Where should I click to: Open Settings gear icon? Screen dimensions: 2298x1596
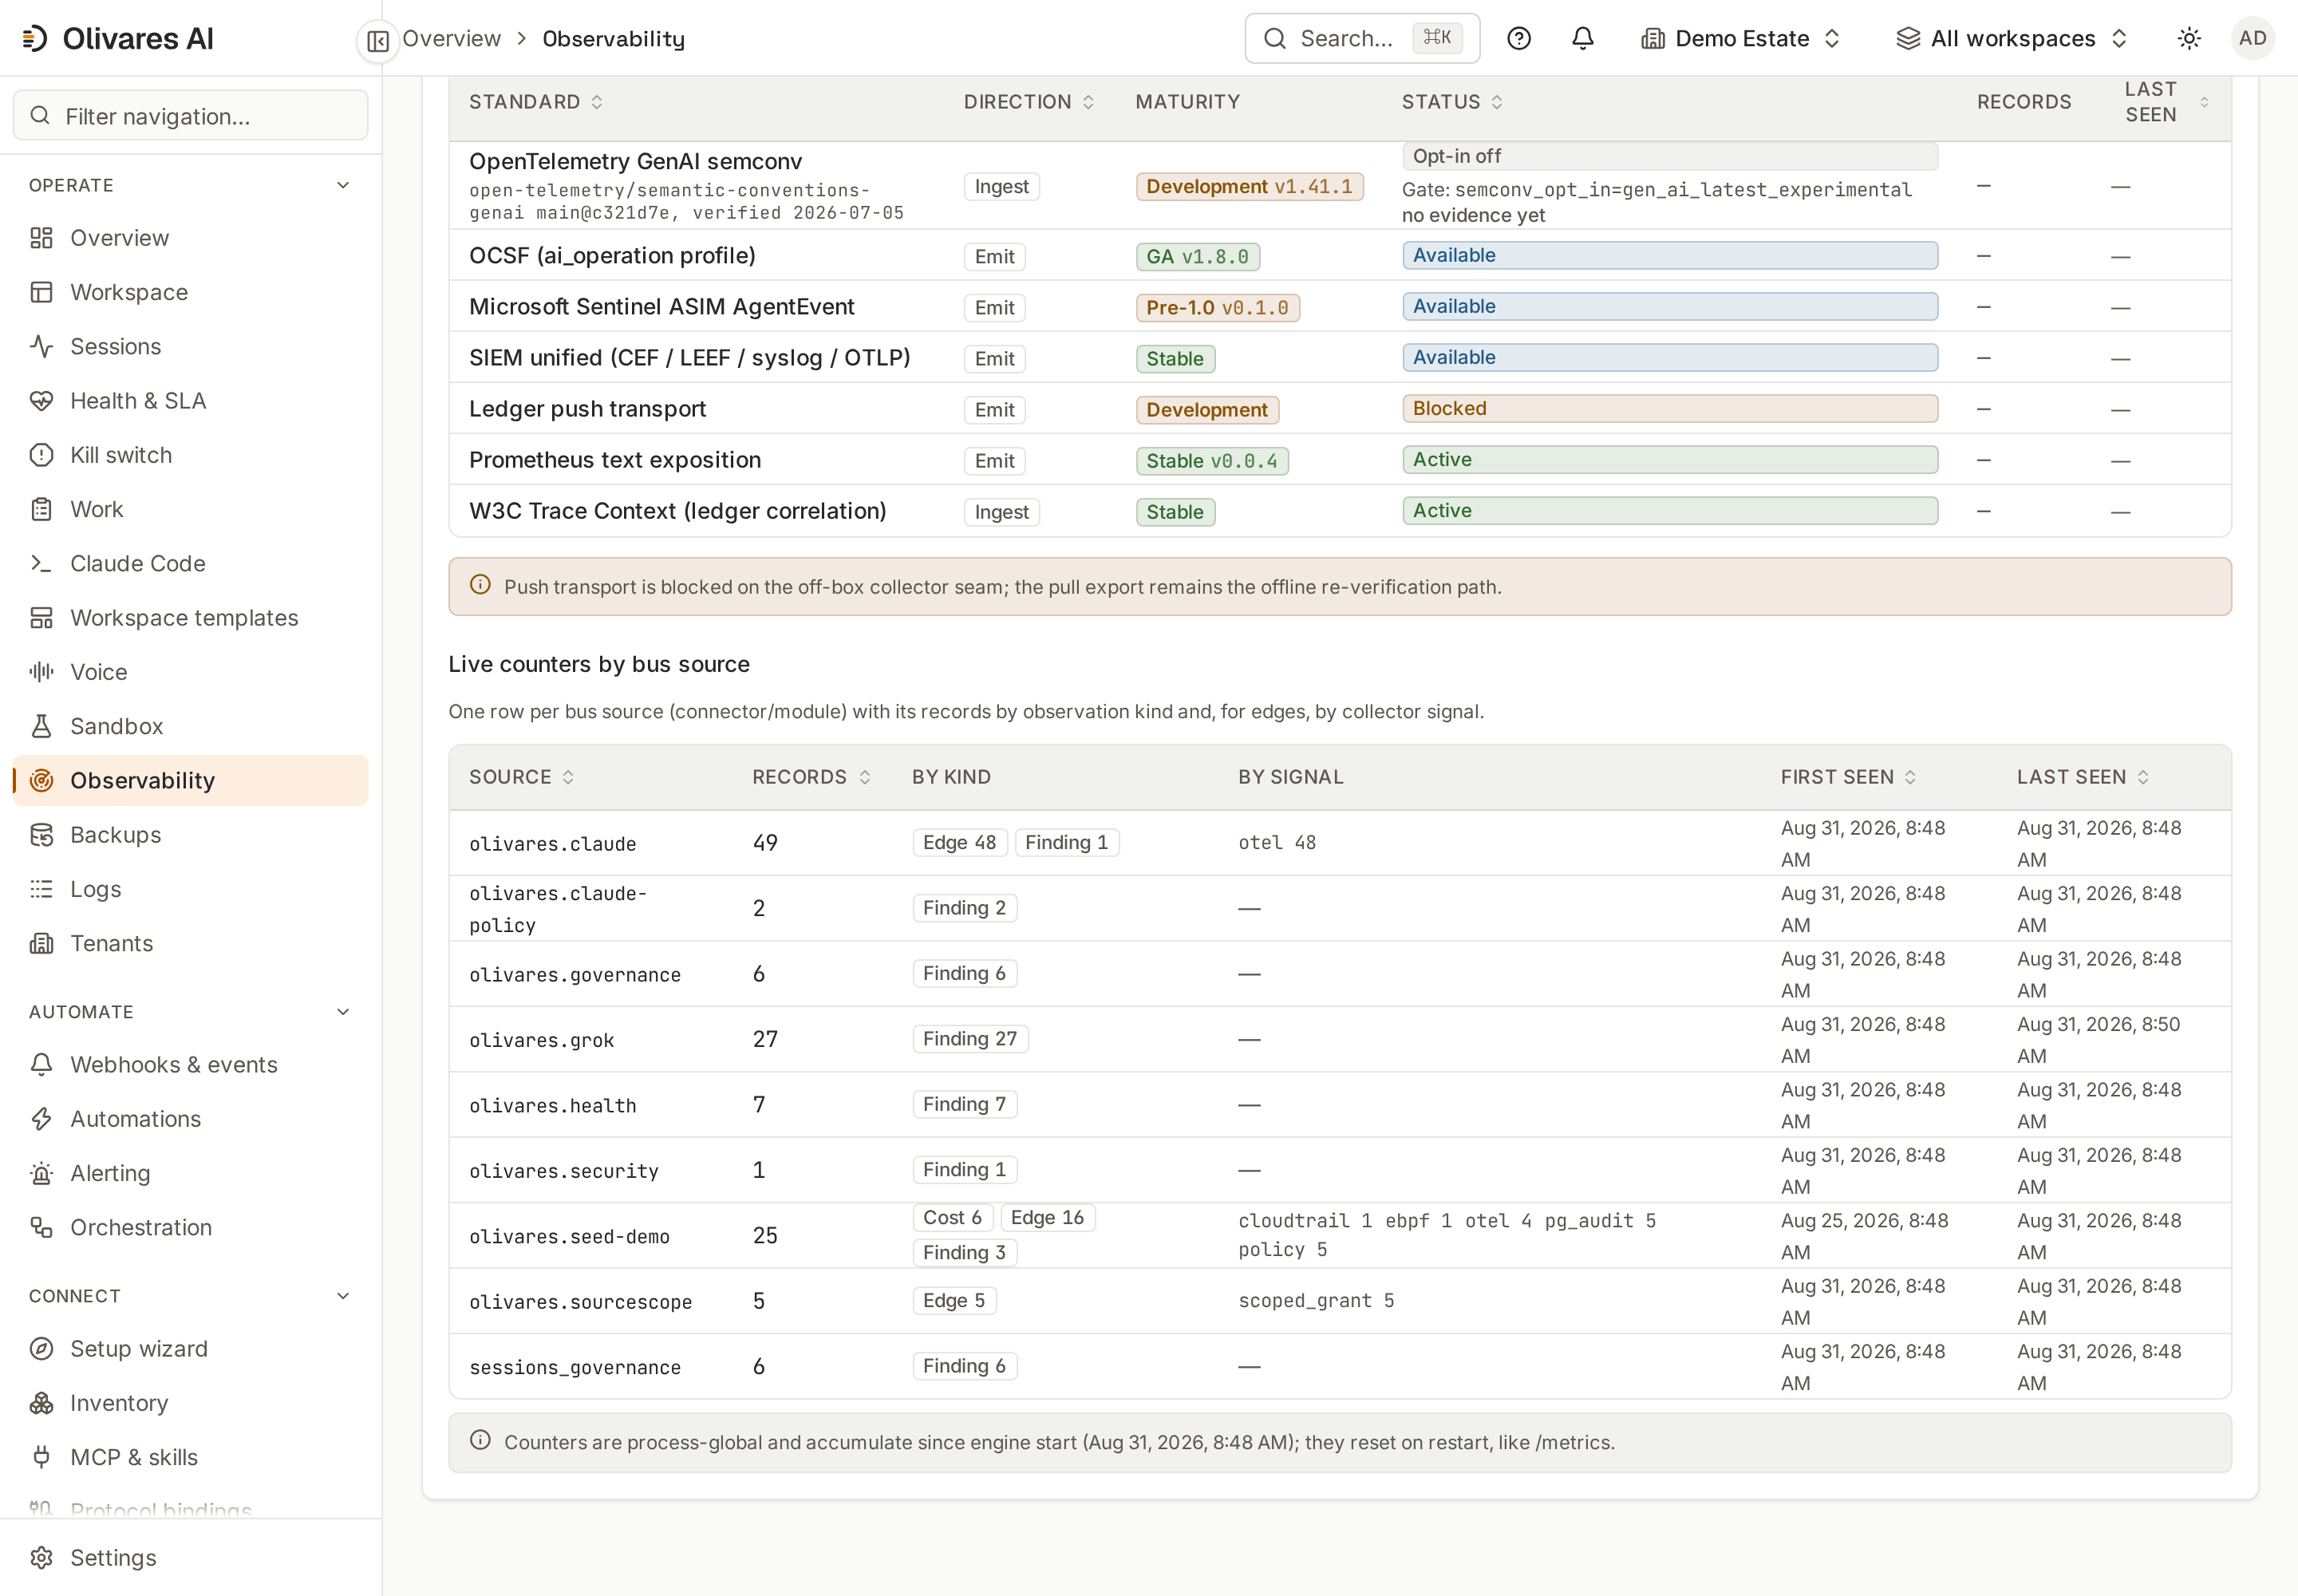pyautogui.click(x=41, y=1558)
